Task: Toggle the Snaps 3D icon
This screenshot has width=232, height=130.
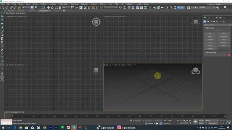Action: [86, 8]
